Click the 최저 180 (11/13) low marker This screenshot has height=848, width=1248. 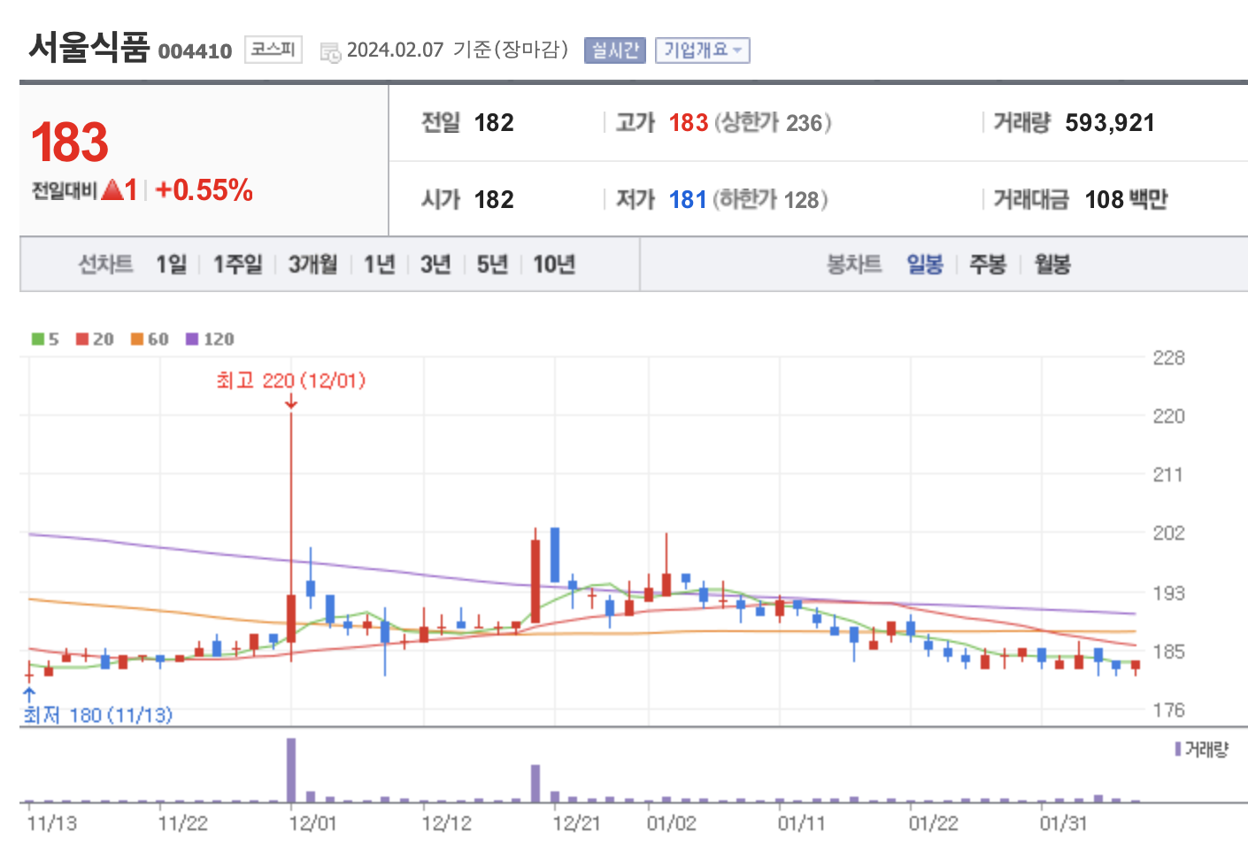coord(97,714)
